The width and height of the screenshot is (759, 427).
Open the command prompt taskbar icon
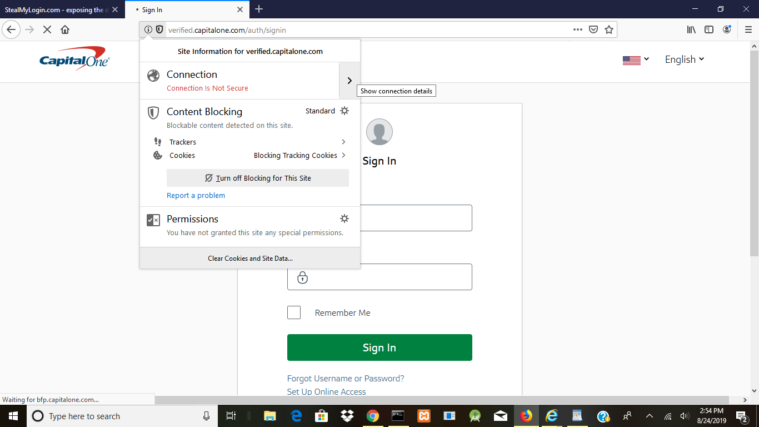[x=398, y=416]
